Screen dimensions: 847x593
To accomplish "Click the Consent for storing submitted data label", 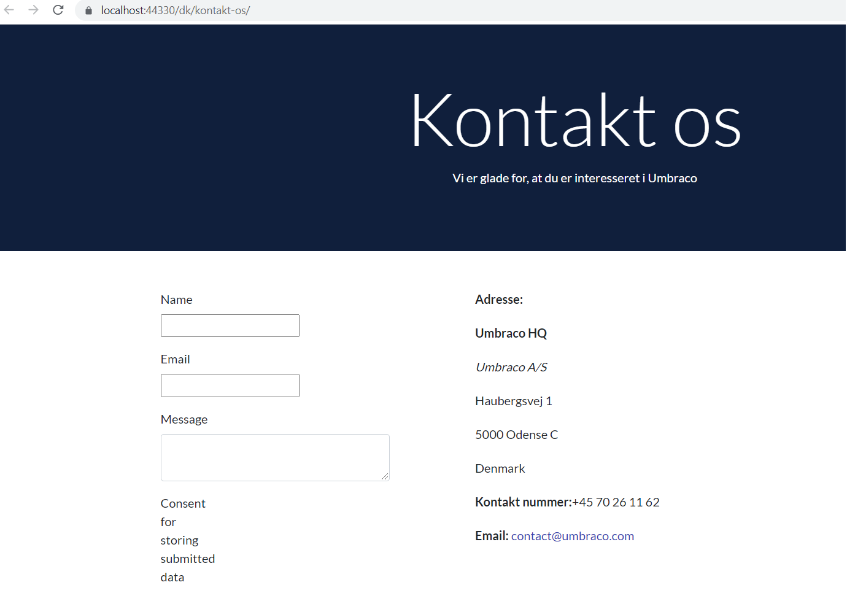I will [187, 540].
